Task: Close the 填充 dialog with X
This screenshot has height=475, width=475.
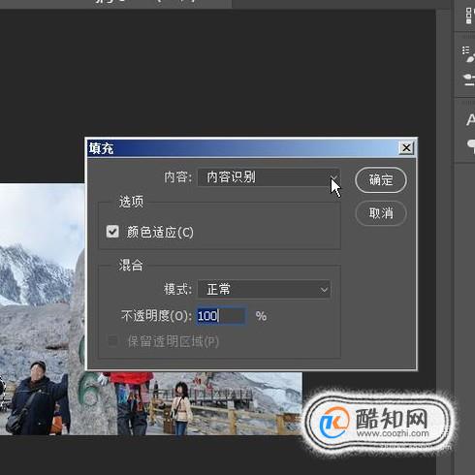Action: [x=406, y=148]
